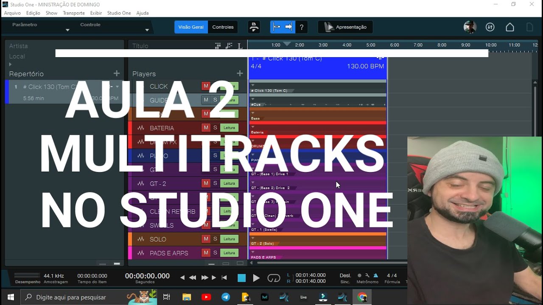Viewport: 543px width, 305px height.
Task: Click the 4 / 4 Fórmula time signature
Action: (x=392, y=278)
